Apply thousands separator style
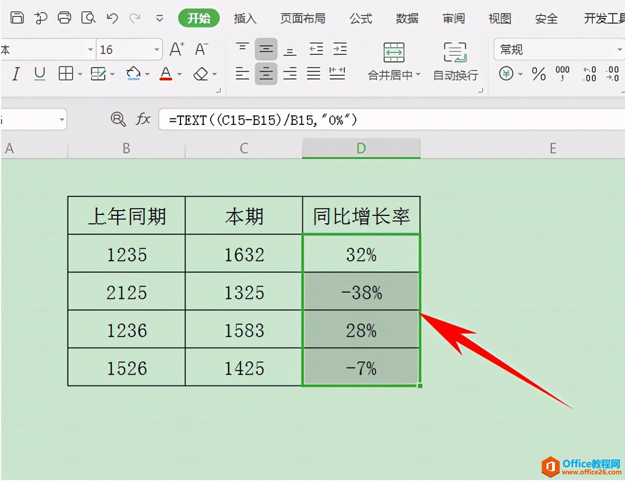The height and width of the screenshot is (481, 625). 563,74
